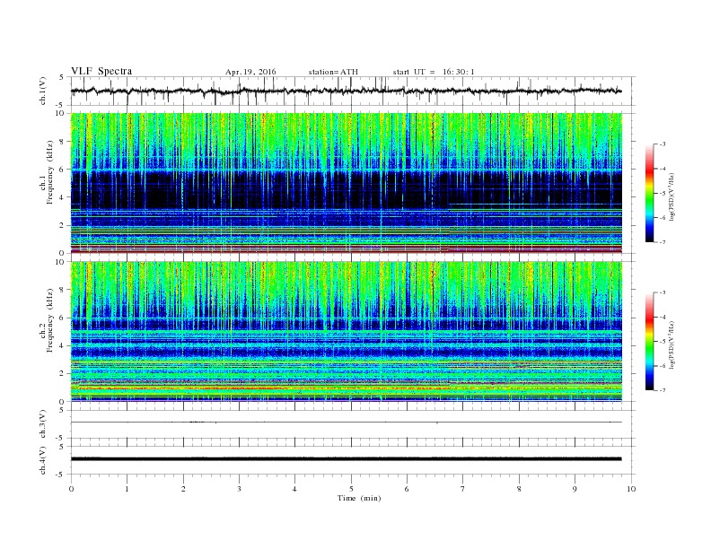This screenshot has height=549, width=711.
Task: Click the ch.1 "Frequency (kHz)" axis label
Action: click(x=50, y=172)
